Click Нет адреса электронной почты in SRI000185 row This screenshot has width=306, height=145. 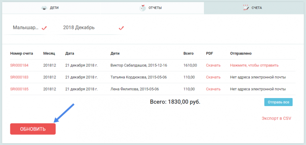coord(258,89)
